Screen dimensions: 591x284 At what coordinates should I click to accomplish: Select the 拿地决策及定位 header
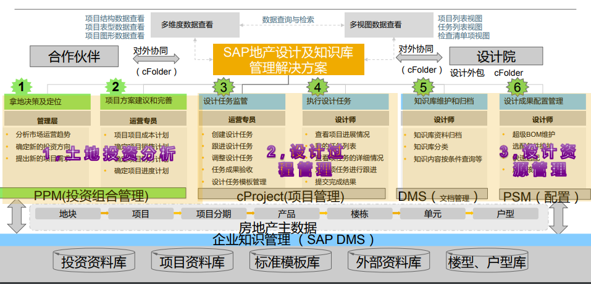point(47,102)
